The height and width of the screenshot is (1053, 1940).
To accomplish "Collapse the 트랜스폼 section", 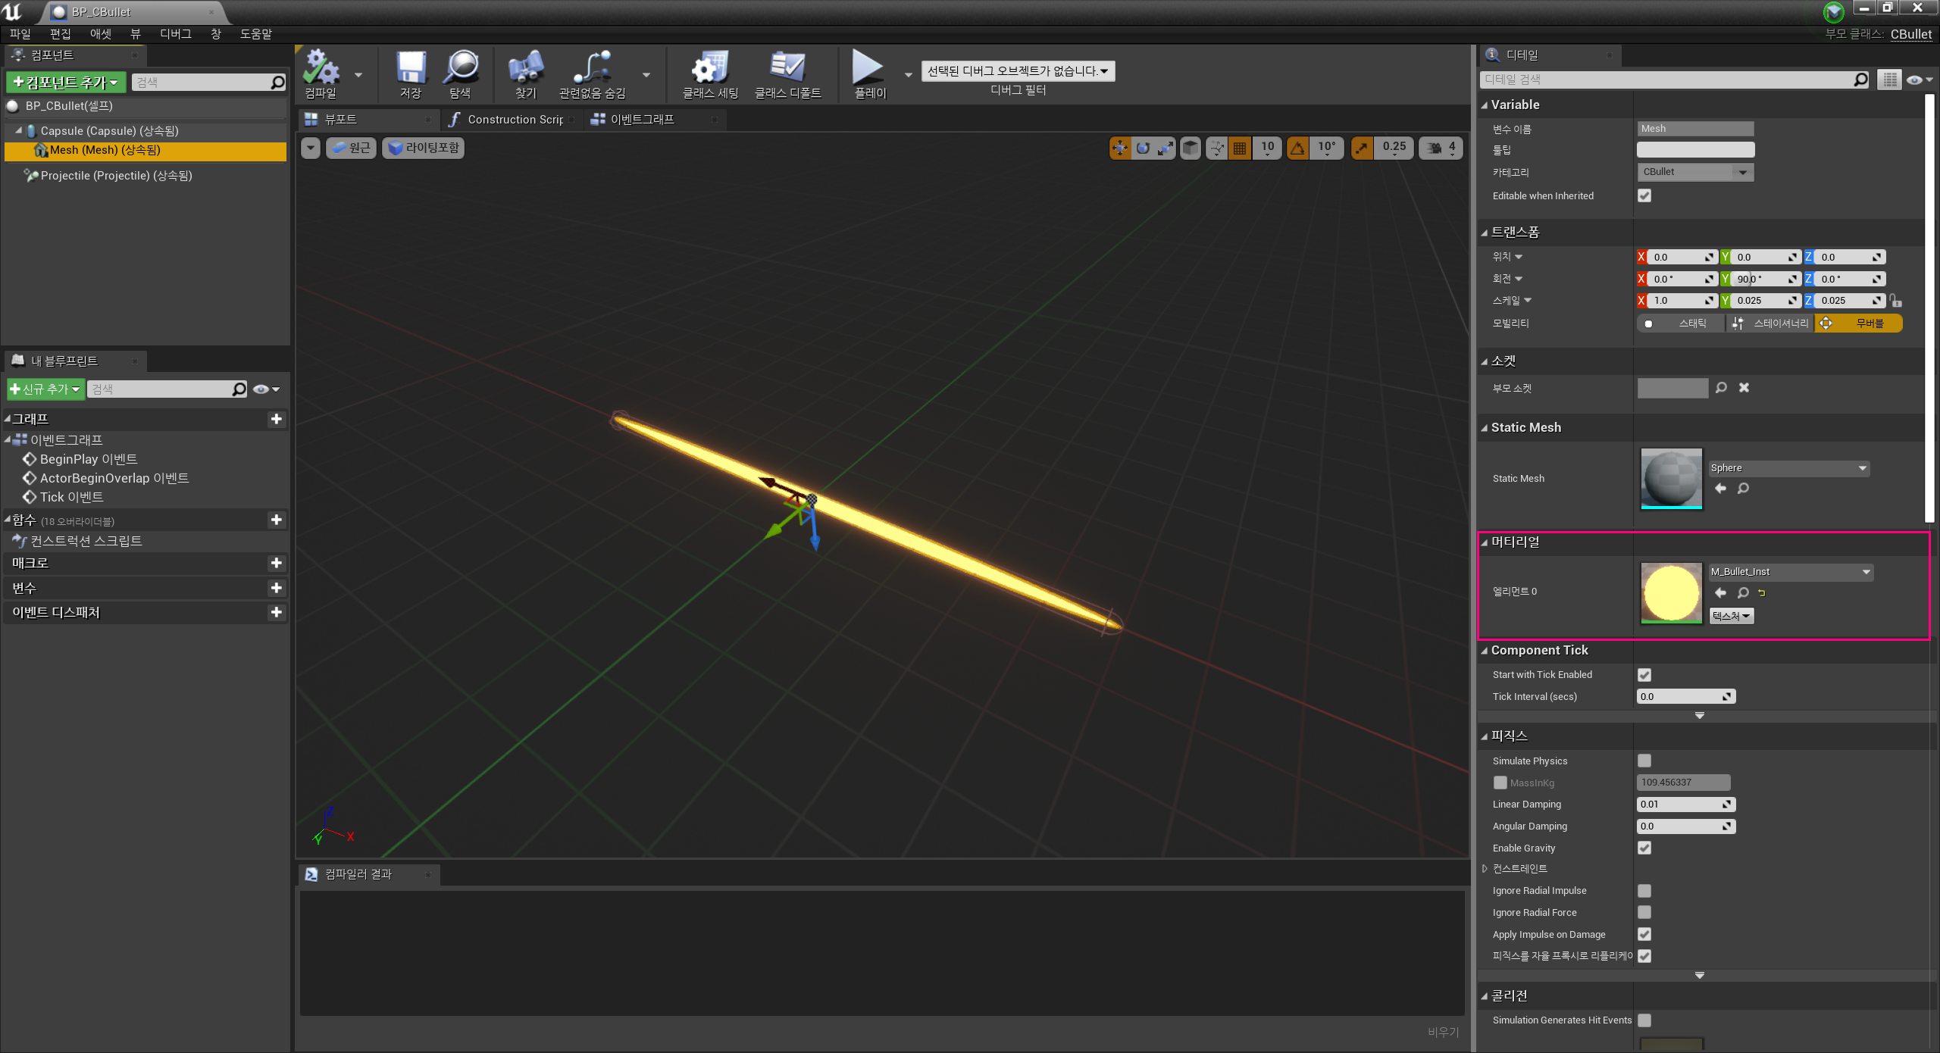I will (x=1485, y=233).
